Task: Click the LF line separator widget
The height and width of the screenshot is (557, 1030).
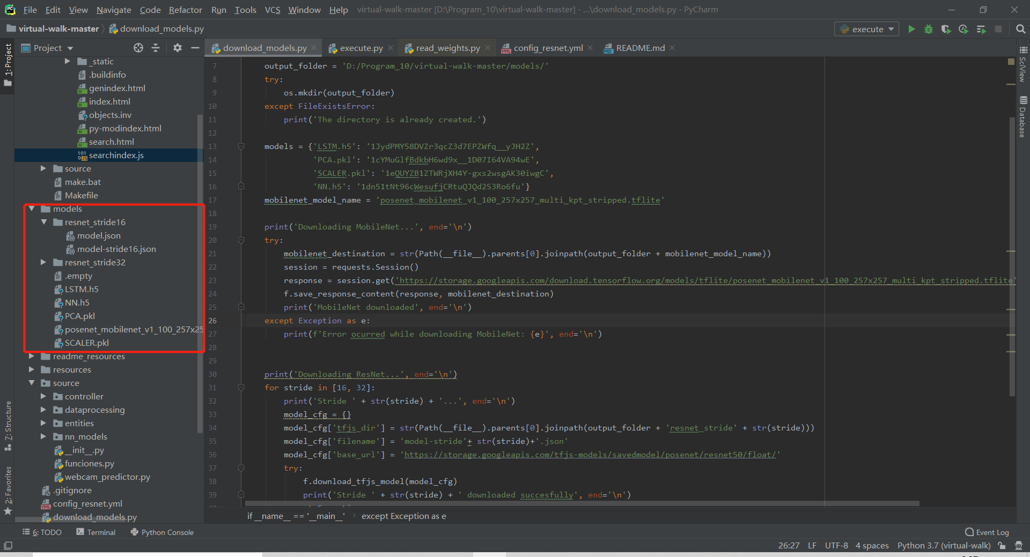Action: tap(812, 545)
